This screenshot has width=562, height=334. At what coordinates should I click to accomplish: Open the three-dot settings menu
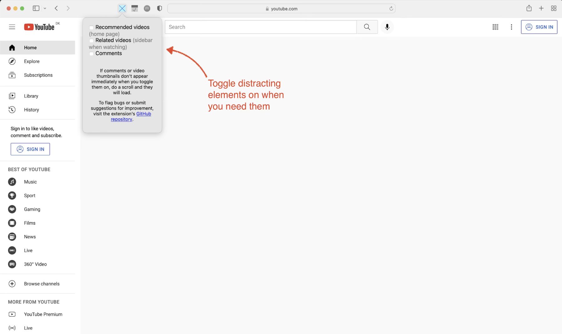click(x=511, y=27)
